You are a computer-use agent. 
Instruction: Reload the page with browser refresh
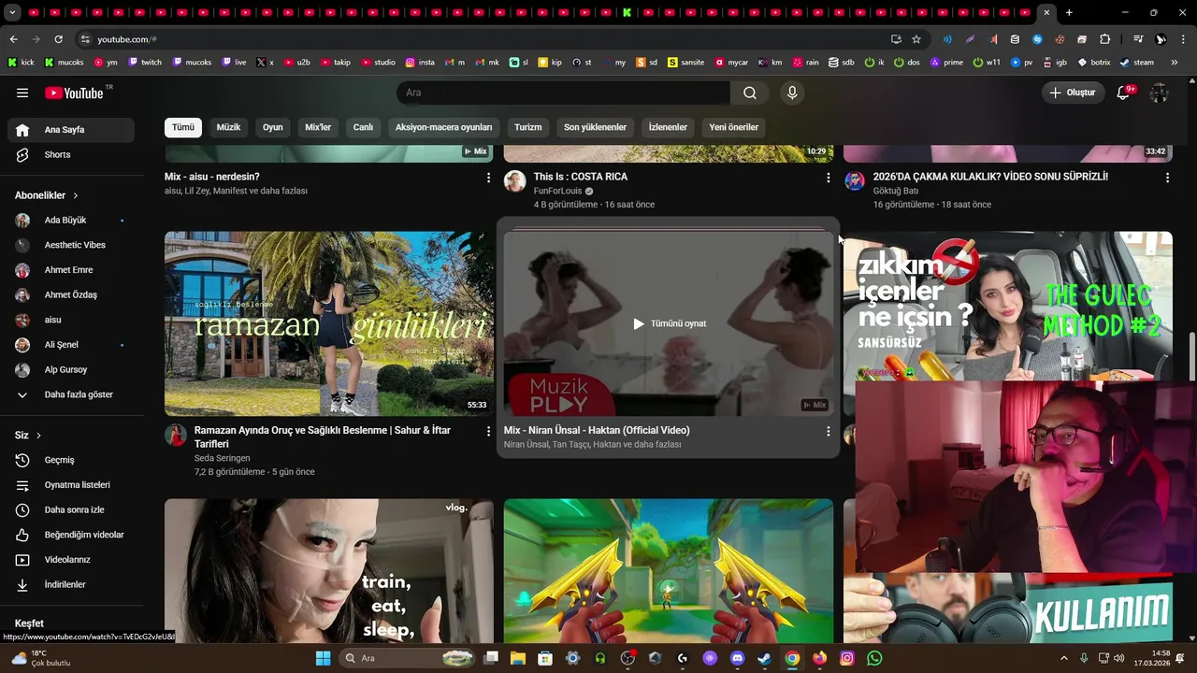(58, 39)
